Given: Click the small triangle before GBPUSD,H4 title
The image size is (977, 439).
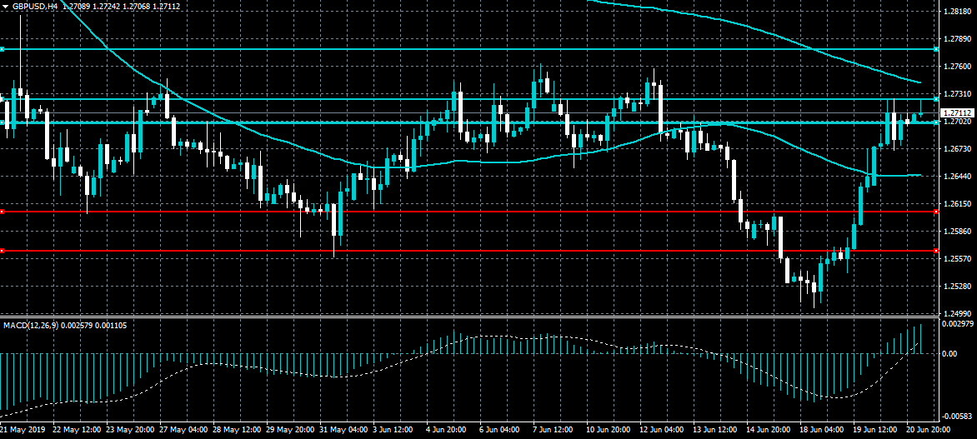Looking at the screenshot, I should [4, 6].
